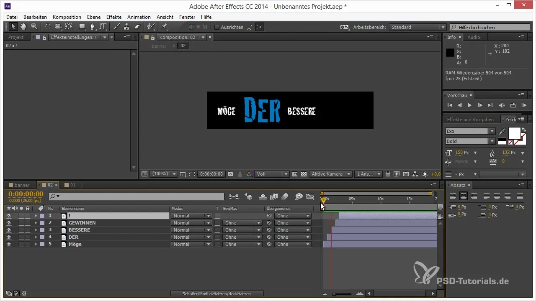Image resolution: width=536 pixels, height=301 pixels.
Task: Right align text in Absatz panel
Action: tap(474, 196)
